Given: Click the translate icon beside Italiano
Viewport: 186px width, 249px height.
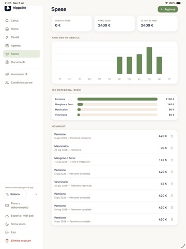Looking at the screenshot, I should pyautogui.click(x=7, y=194).
